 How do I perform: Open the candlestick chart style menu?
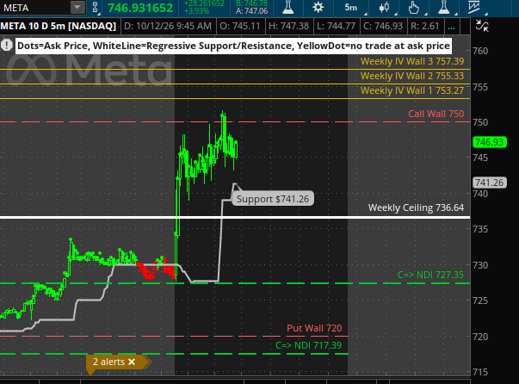[384, 8]
